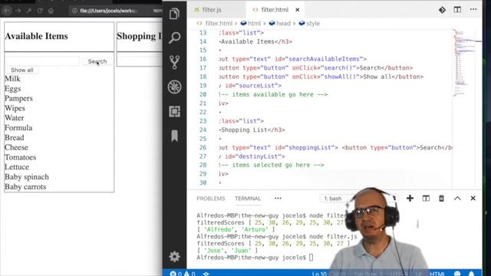Viewport: 491px width, 276px height.
Task: Click the head breadcrumb segment
Action: coord(283,24)
